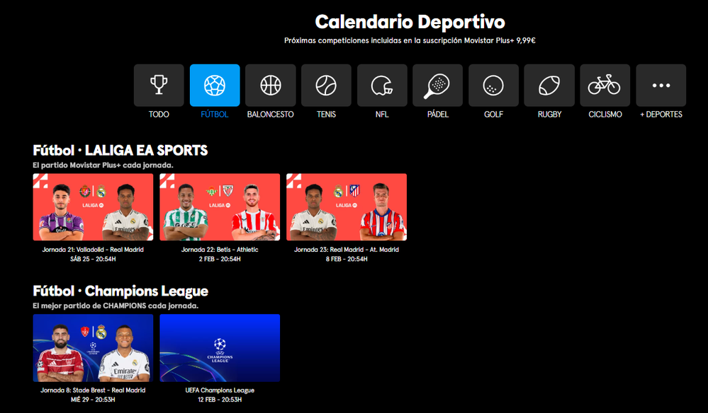Click the 'Jornada 8: Stade Brest - Real Madrid' caption
Viewport: 708px width, 413px height.
coord(93,390)
